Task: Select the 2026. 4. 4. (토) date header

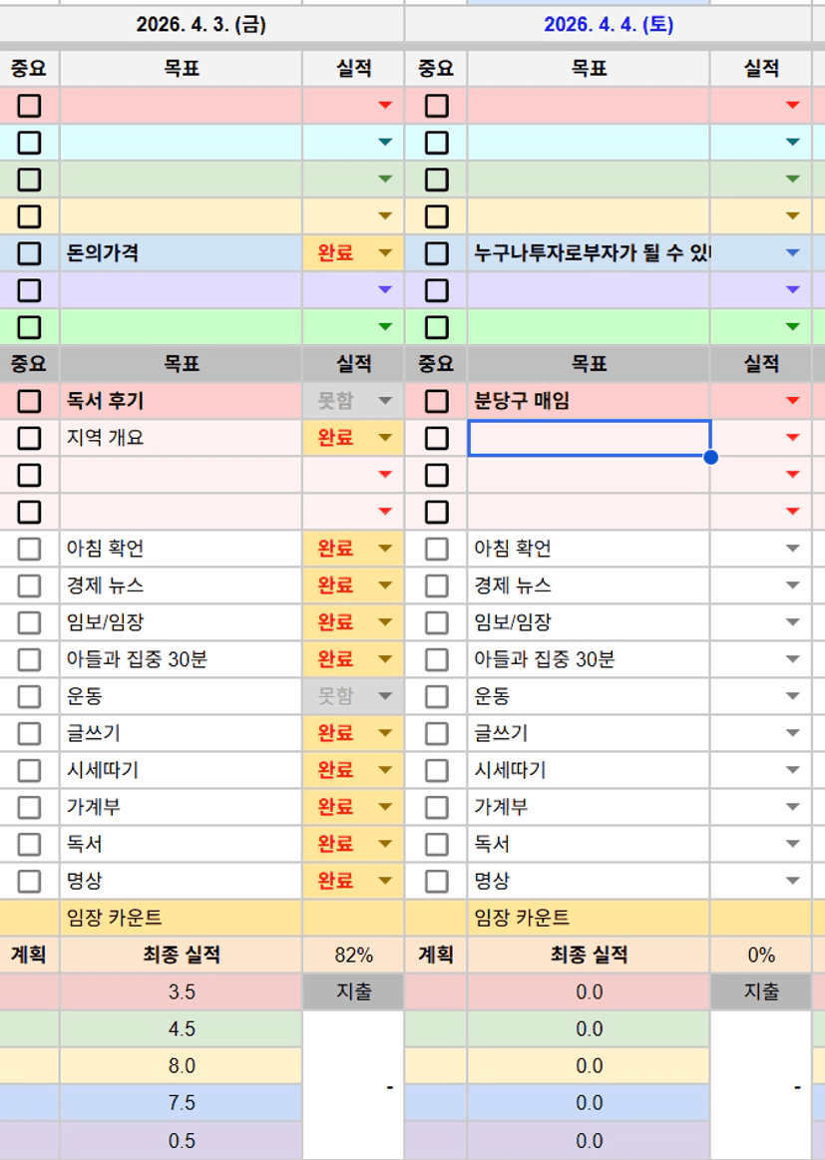Action: pyautogui.click(x=608, y=25)
